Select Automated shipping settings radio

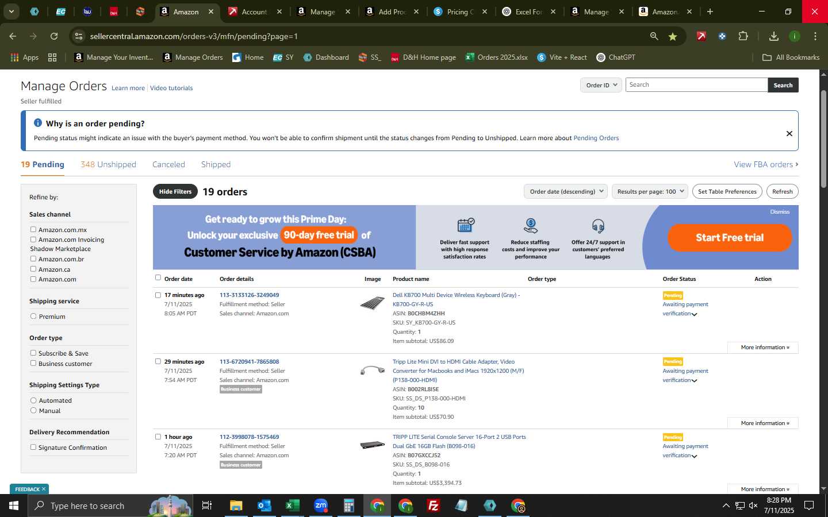click(33, 400)
